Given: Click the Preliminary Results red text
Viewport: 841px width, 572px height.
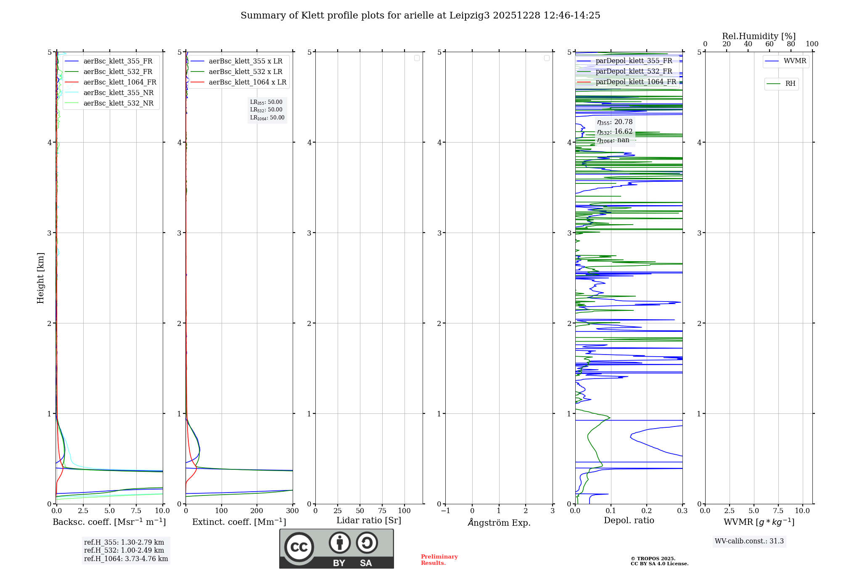Looking at the screenshot, I should (x=439, y=560).
